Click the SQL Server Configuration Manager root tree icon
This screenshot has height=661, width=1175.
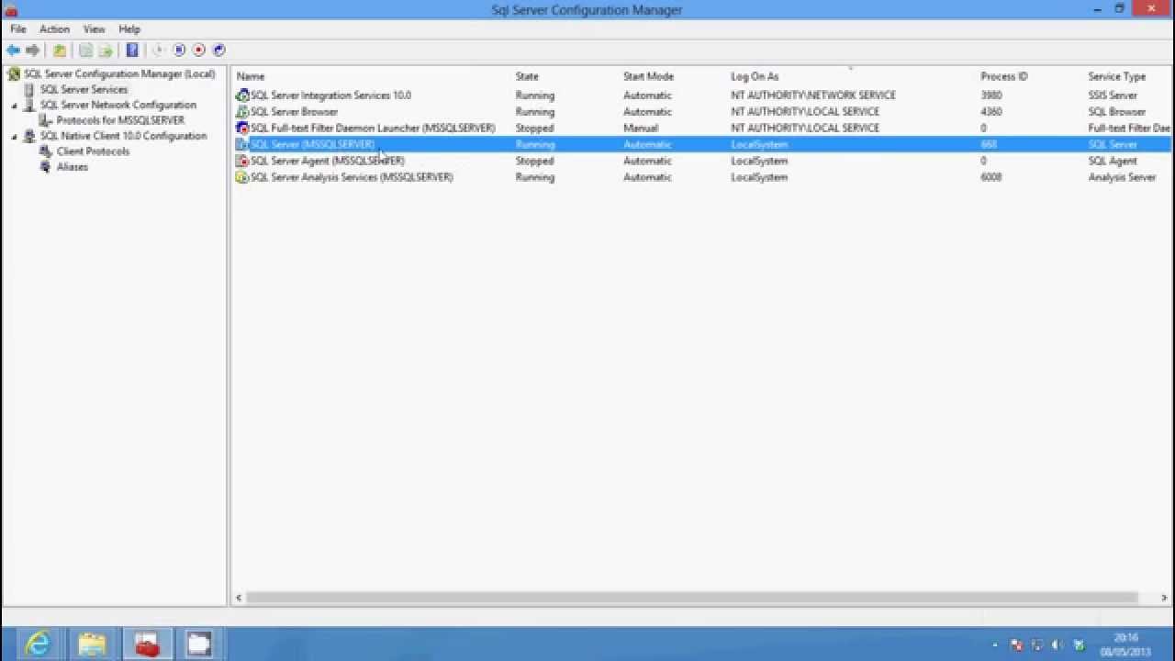pyautogui.click(x=14, y=74)
